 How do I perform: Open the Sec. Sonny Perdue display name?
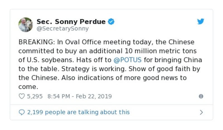pos(71,22)
